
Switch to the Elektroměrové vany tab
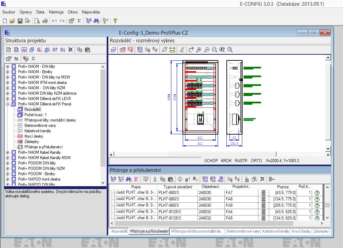pos(243,231)
